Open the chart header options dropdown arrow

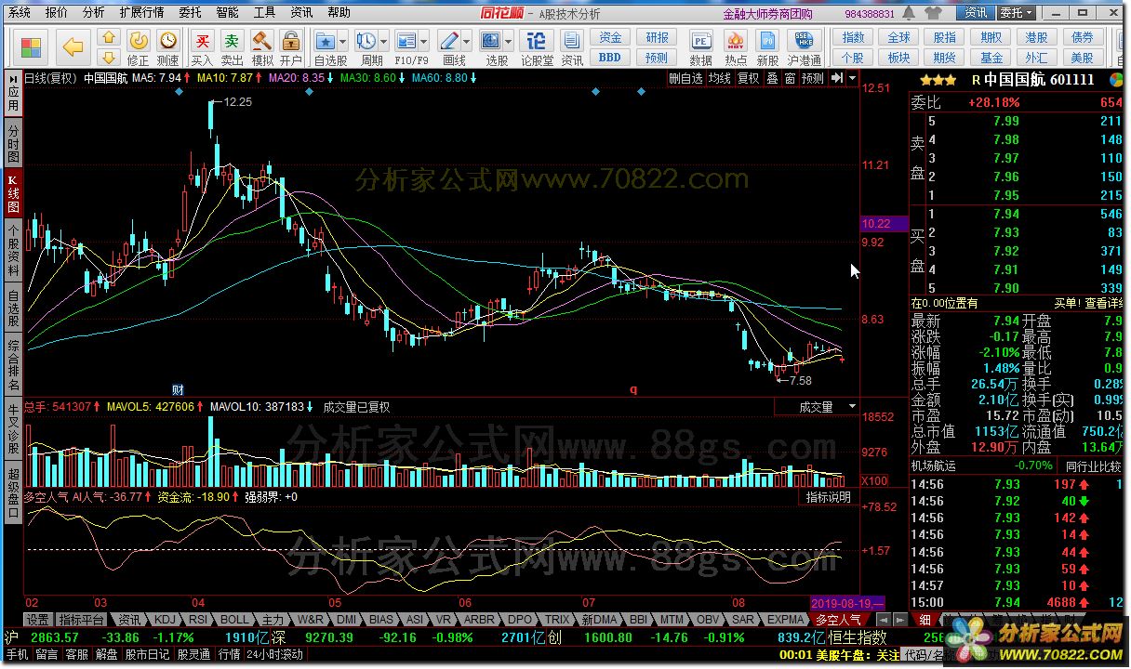tap(852, 79)
